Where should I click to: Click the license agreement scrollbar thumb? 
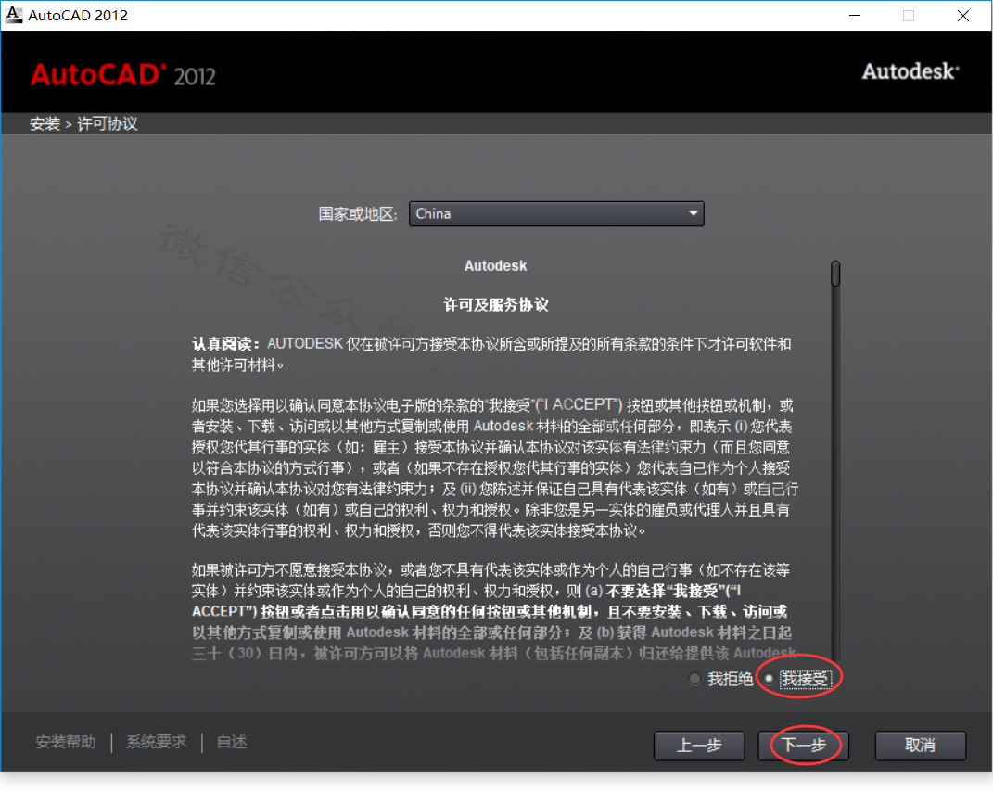coord(835,274)
